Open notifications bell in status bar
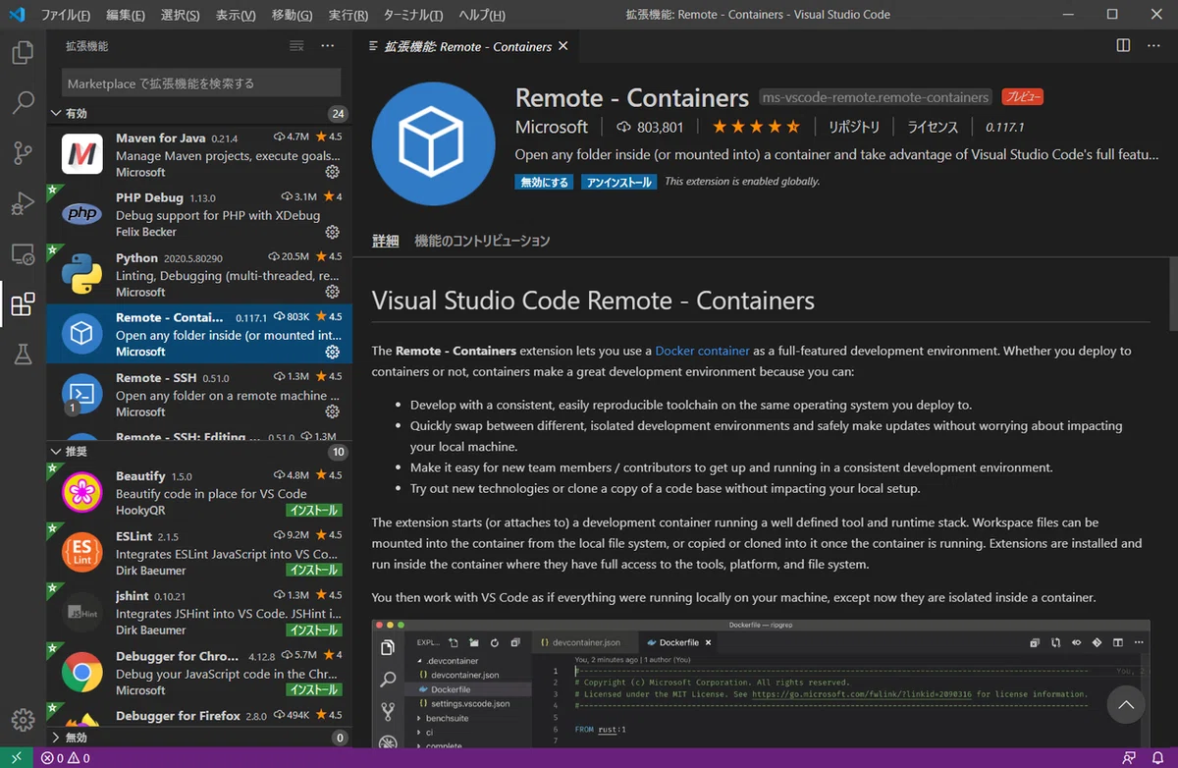This screenshot has height=768, width=1178. 1159,758
